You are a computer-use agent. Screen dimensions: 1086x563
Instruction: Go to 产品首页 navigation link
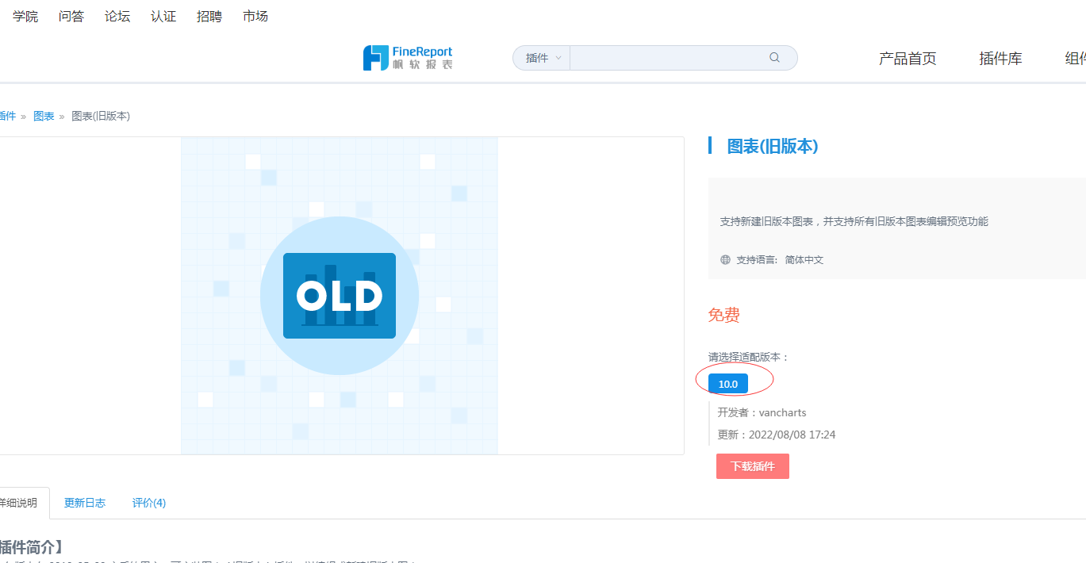tap(908, 59)
